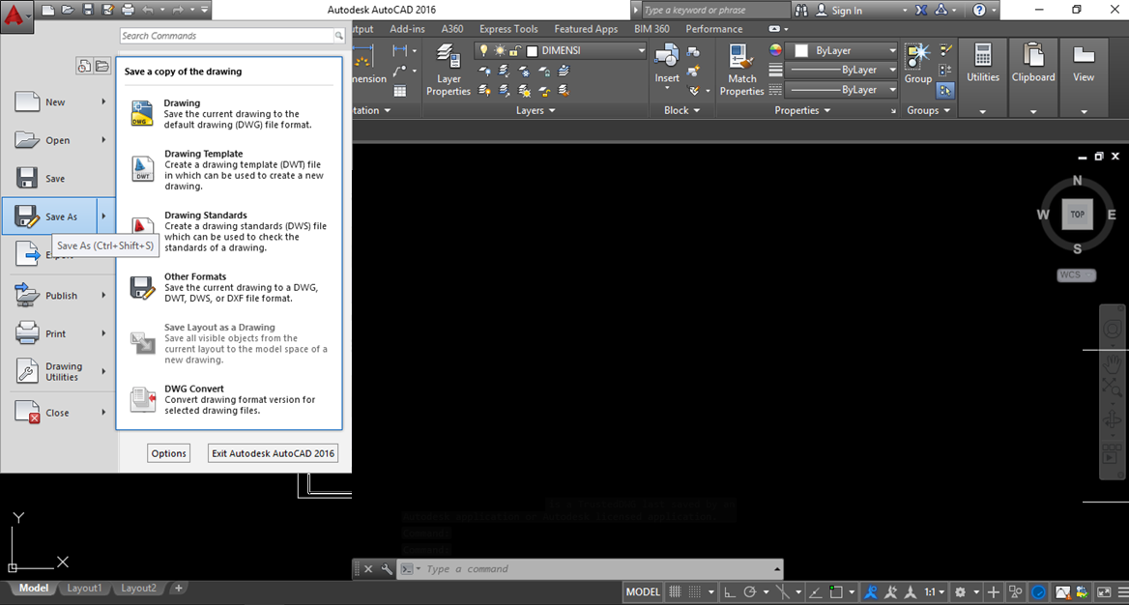Click the Group icon in Groups panel

coord(918,57)
